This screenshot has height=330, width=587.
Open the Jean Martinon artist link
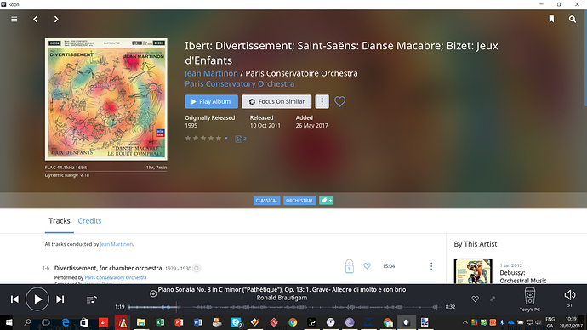click(211, 73)
